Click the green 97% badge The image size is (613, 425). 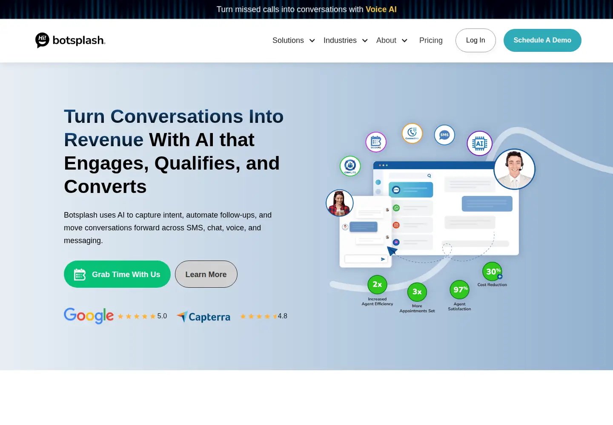[x=460, y=290]
